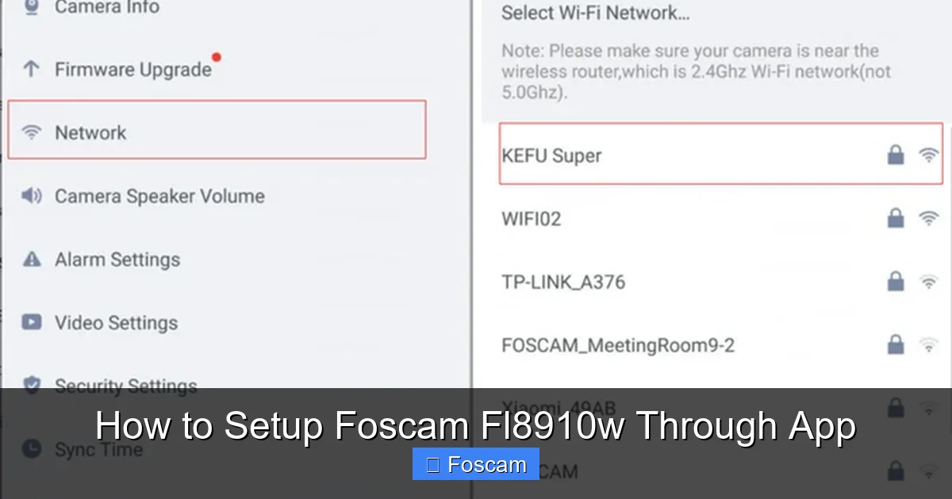The height and width of the screenshot is (499, 952).
Task: Click the Foscam button at the bottom
Action: (x=475, y=463)
